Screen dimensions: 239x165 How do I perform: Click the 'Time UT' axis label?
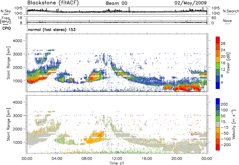(117, 163)
